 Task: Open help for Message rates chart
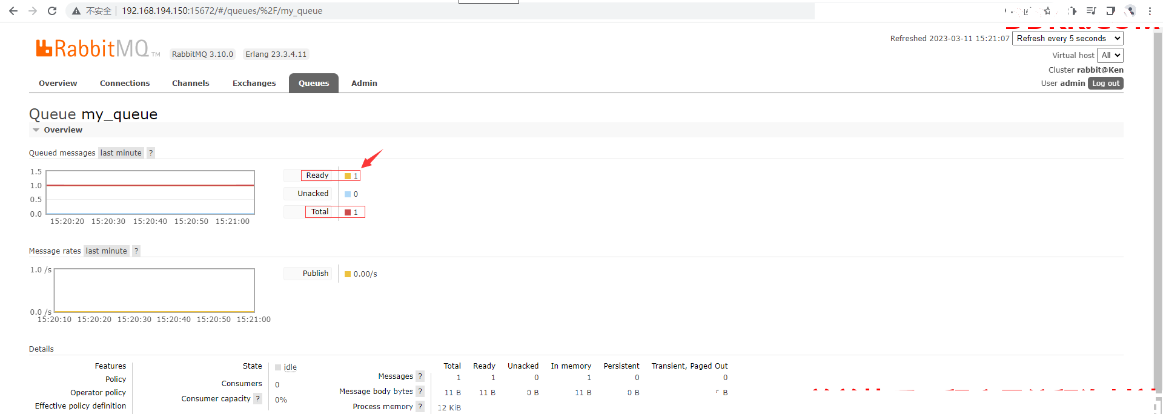136,251
